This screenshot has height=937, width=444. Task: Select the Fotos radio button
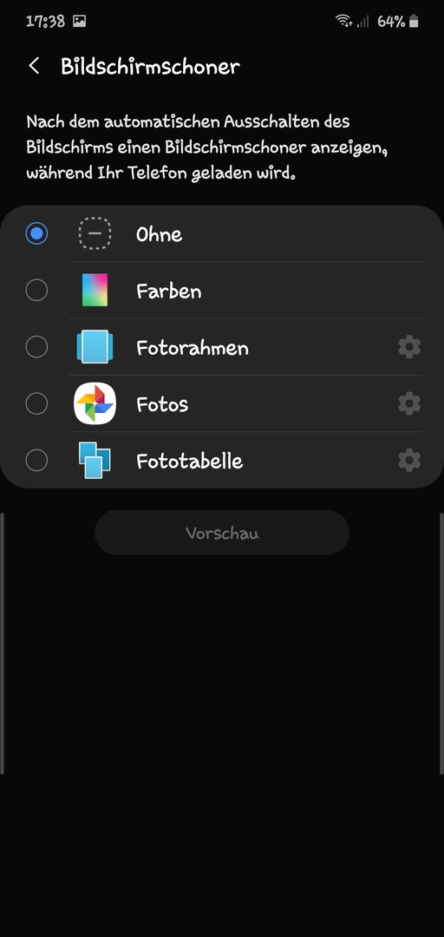[36, 404]
